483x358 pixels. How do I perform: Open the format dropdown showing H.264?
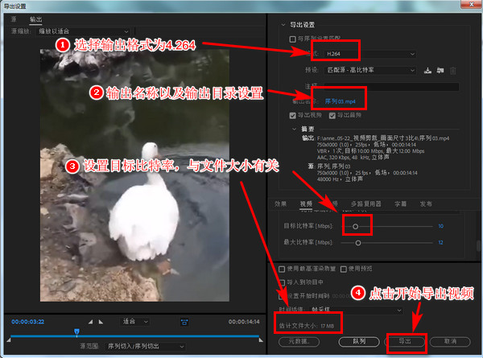coord(370,54)
